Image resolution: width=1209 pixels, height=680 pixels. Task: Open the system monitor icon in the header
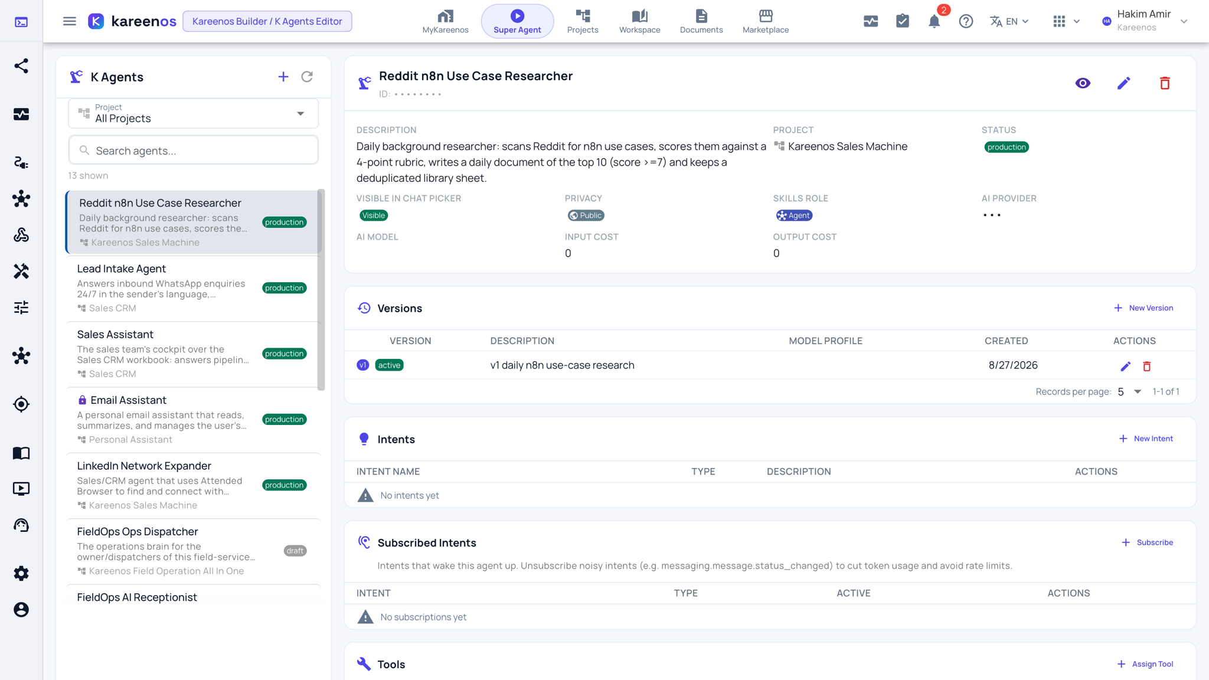(871, 21)
